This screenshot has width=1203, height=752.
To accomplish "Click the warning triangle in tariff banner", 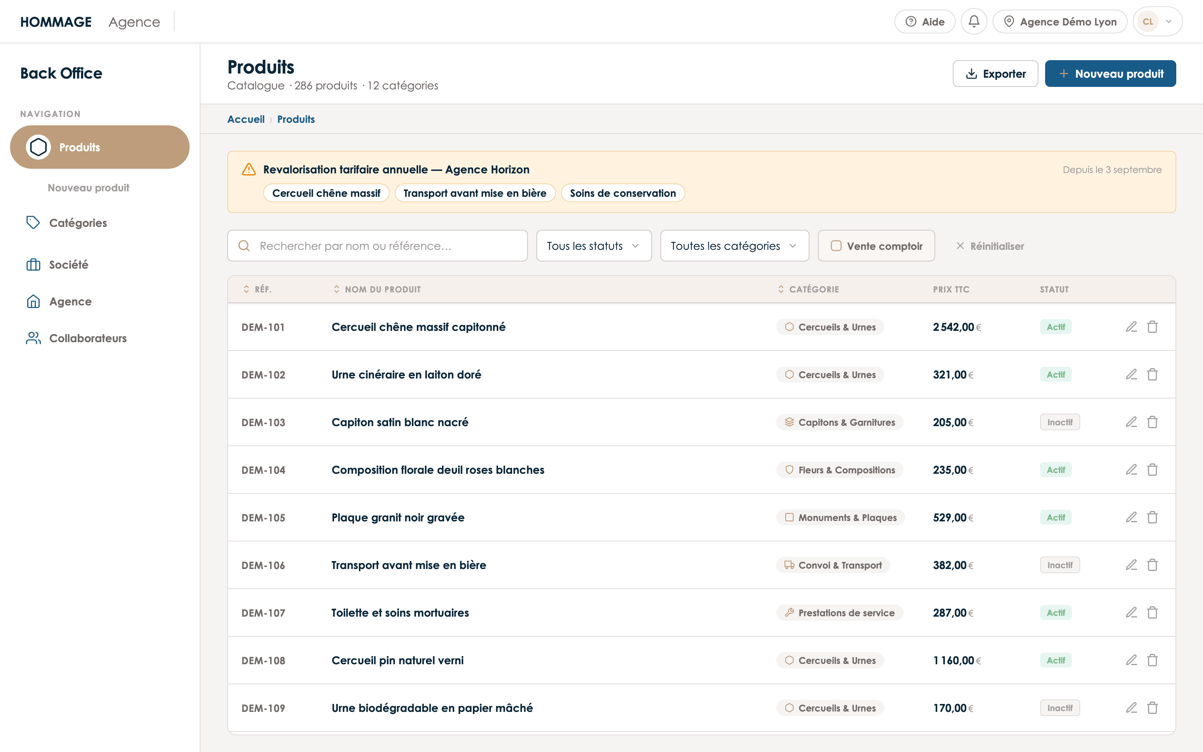I will (249, 170).
